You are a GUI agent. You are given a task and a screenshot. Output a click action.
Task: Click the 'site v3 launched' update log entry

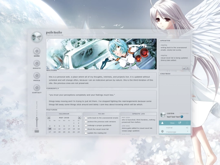139,121
